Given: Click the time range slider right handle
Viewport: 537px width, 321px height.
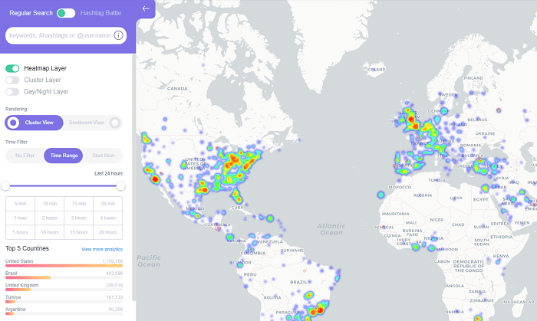Looking at the screenshot, I should coord(120,185).
